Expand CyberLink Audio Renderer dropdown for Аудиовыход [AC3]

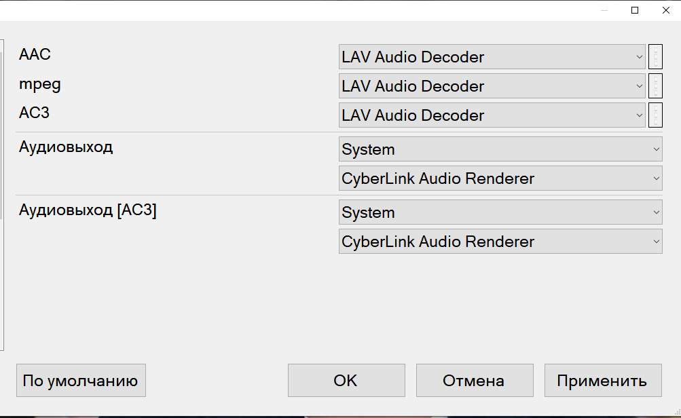click(500, 242)
